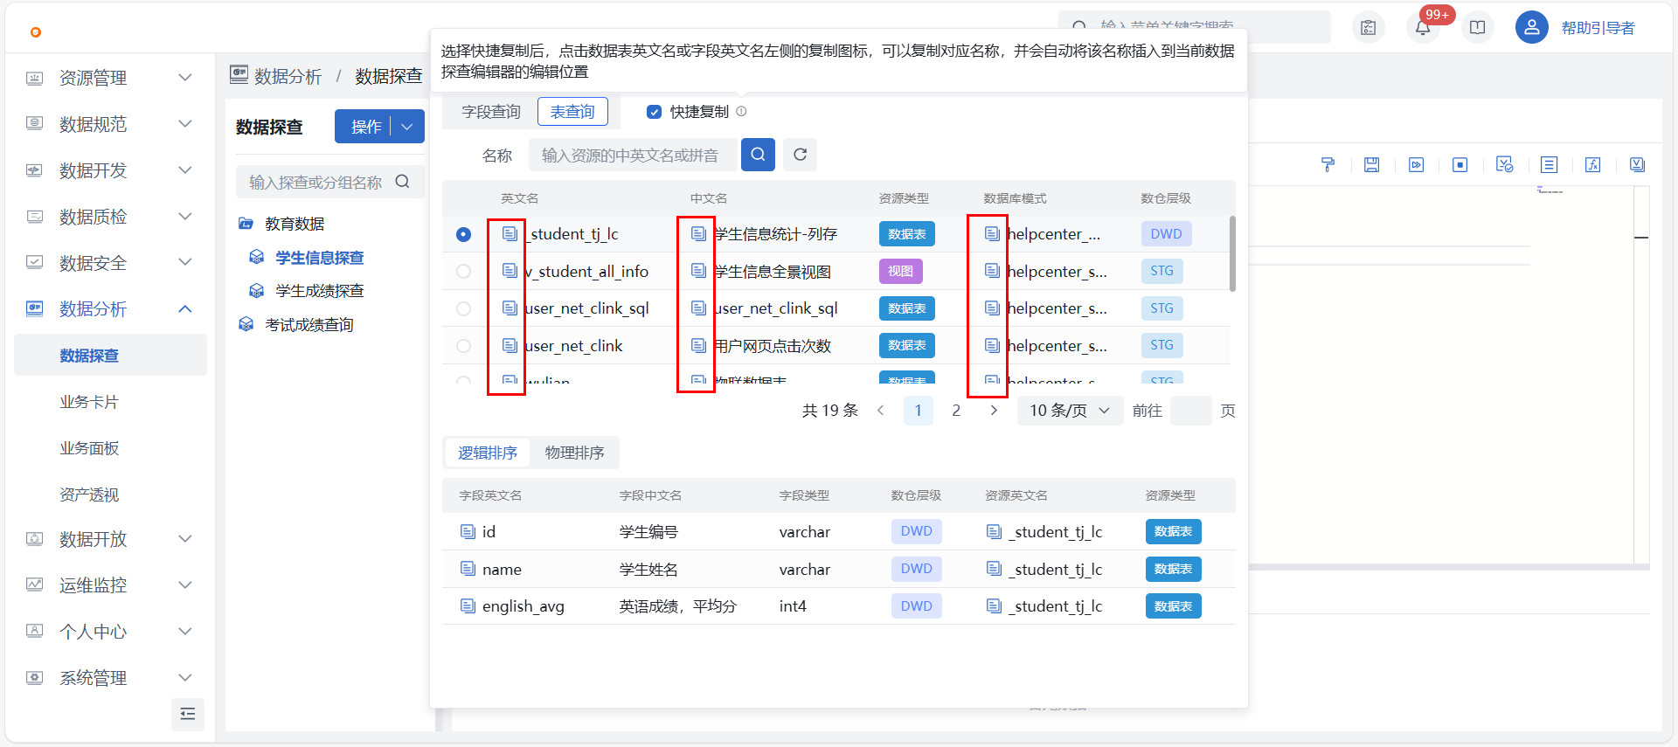Open the help book icon in header
This screenshot has height=747, width=1678.
(x=1478, y=28)
